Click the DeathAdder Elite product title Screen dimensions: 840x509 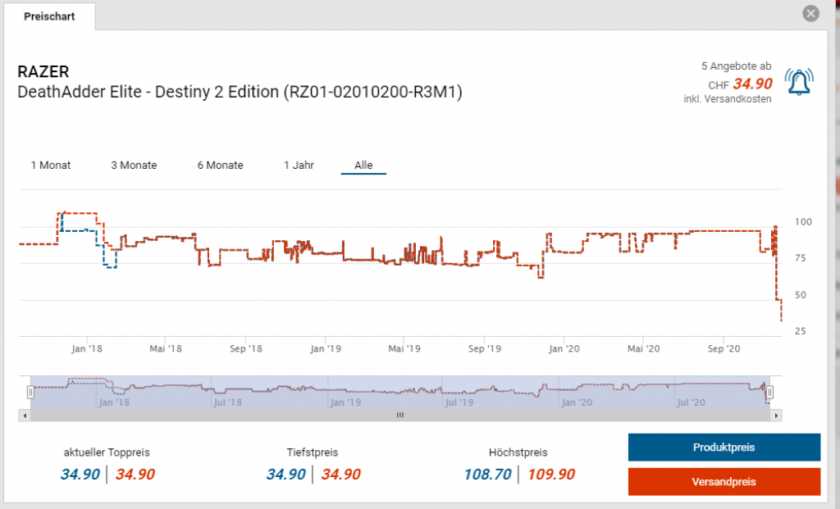(x=240, y=93)
